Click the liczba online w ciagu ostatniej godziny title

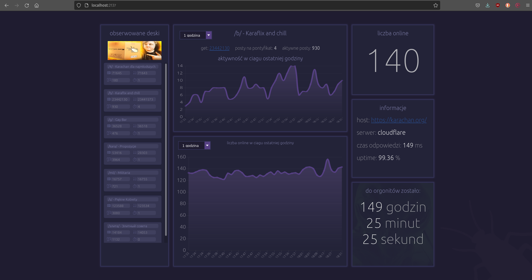260,143
